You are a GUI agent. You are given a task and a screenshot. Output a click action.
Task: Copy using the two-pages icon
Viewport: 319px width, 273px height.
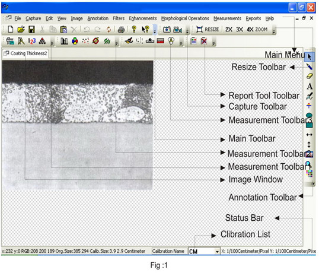point(53,30)
